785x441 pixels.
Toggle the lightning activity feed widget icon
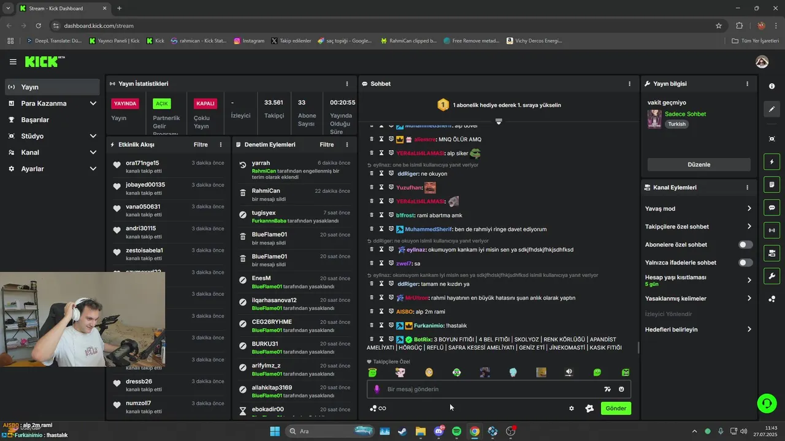click(x=772, y=162)
